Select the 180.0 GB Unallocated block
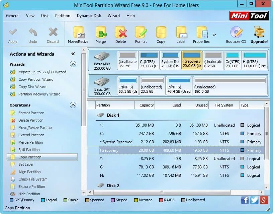This screenshot has width=273, height=214. tap(230, 86)
